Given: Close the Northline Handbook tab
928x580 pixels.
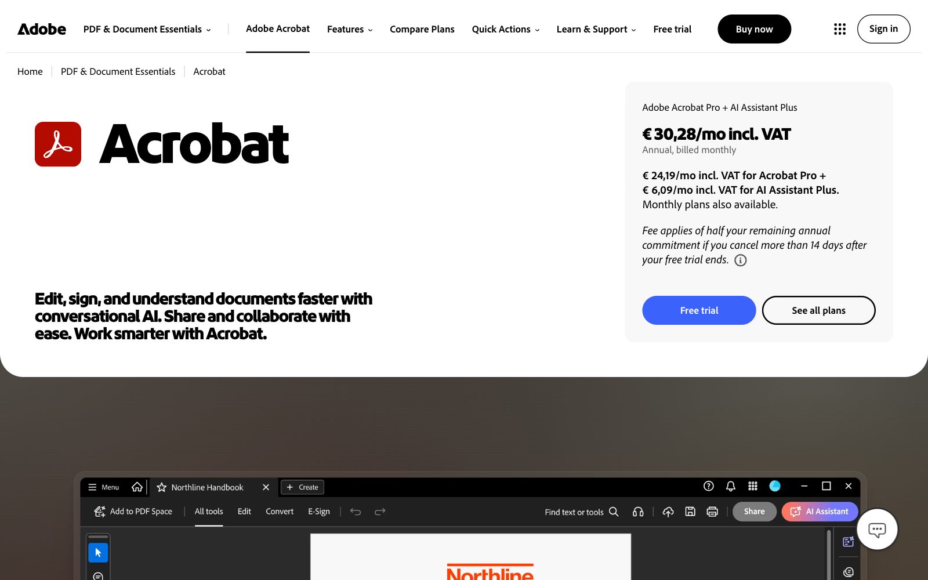Looking at the screenshot, I should click(266, 487).
